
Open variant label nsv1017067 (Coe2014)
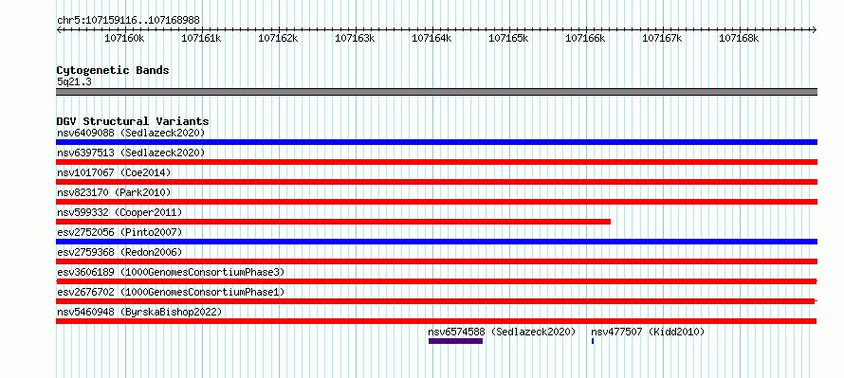(114, 172)
